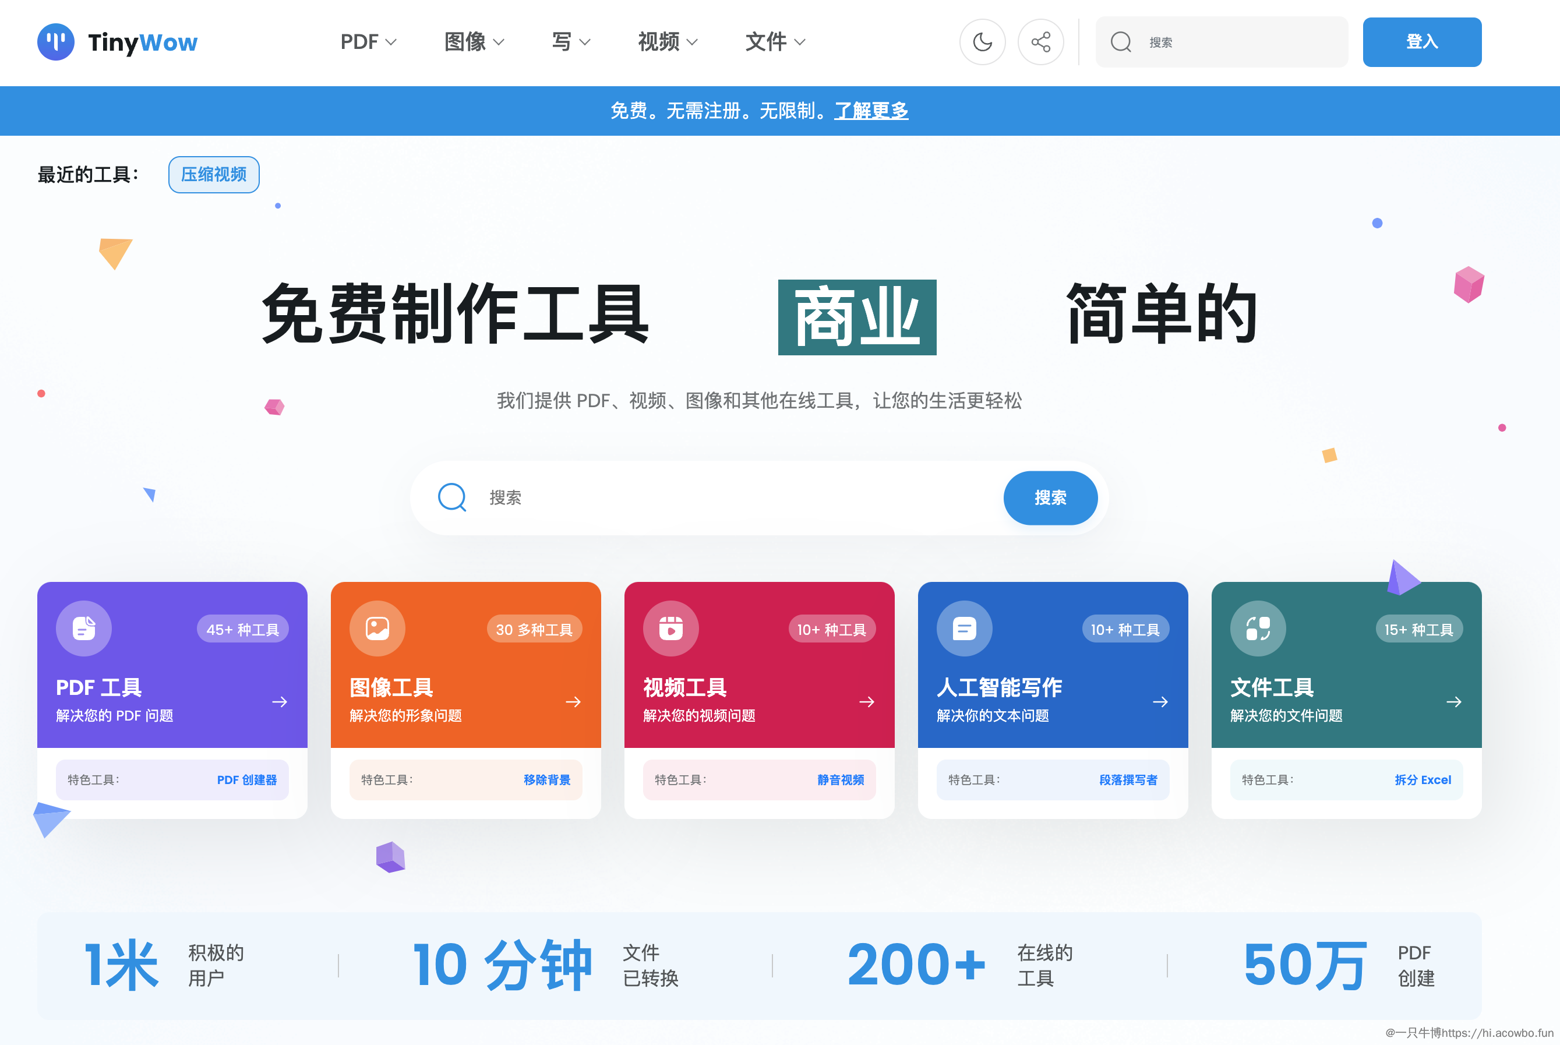Click the share icon in header
Image resolution: width=1560 pixels, height=1045 pixels.
1040,42
